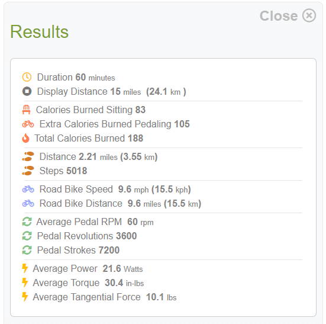Click the Results heading
The height and width of the screenshot is (324, 326).
click(39, 31)
